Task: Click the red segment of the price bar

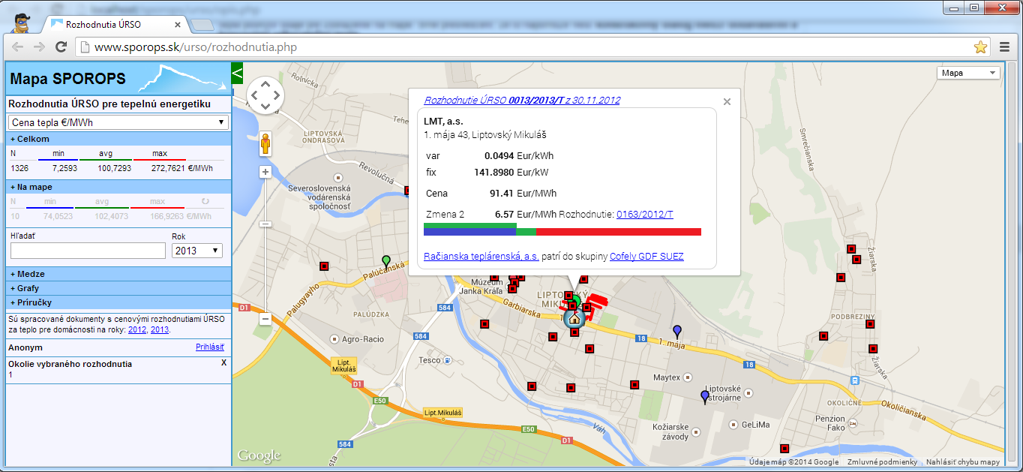Action: tap(619, 231)
